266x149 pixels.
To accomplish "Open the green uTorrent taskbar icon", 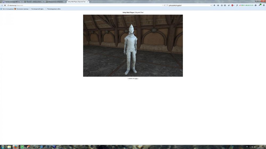I will click(x=22, y=147).
